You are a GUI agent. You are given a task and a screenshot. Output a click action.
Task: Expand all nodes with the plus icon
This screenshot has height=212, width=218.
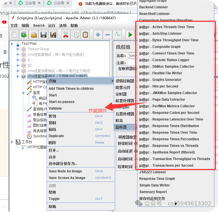coord(98,35)
